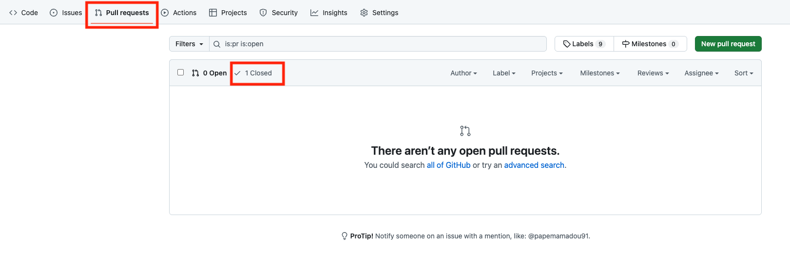Open the all of GitHub link

click(448, 165)
